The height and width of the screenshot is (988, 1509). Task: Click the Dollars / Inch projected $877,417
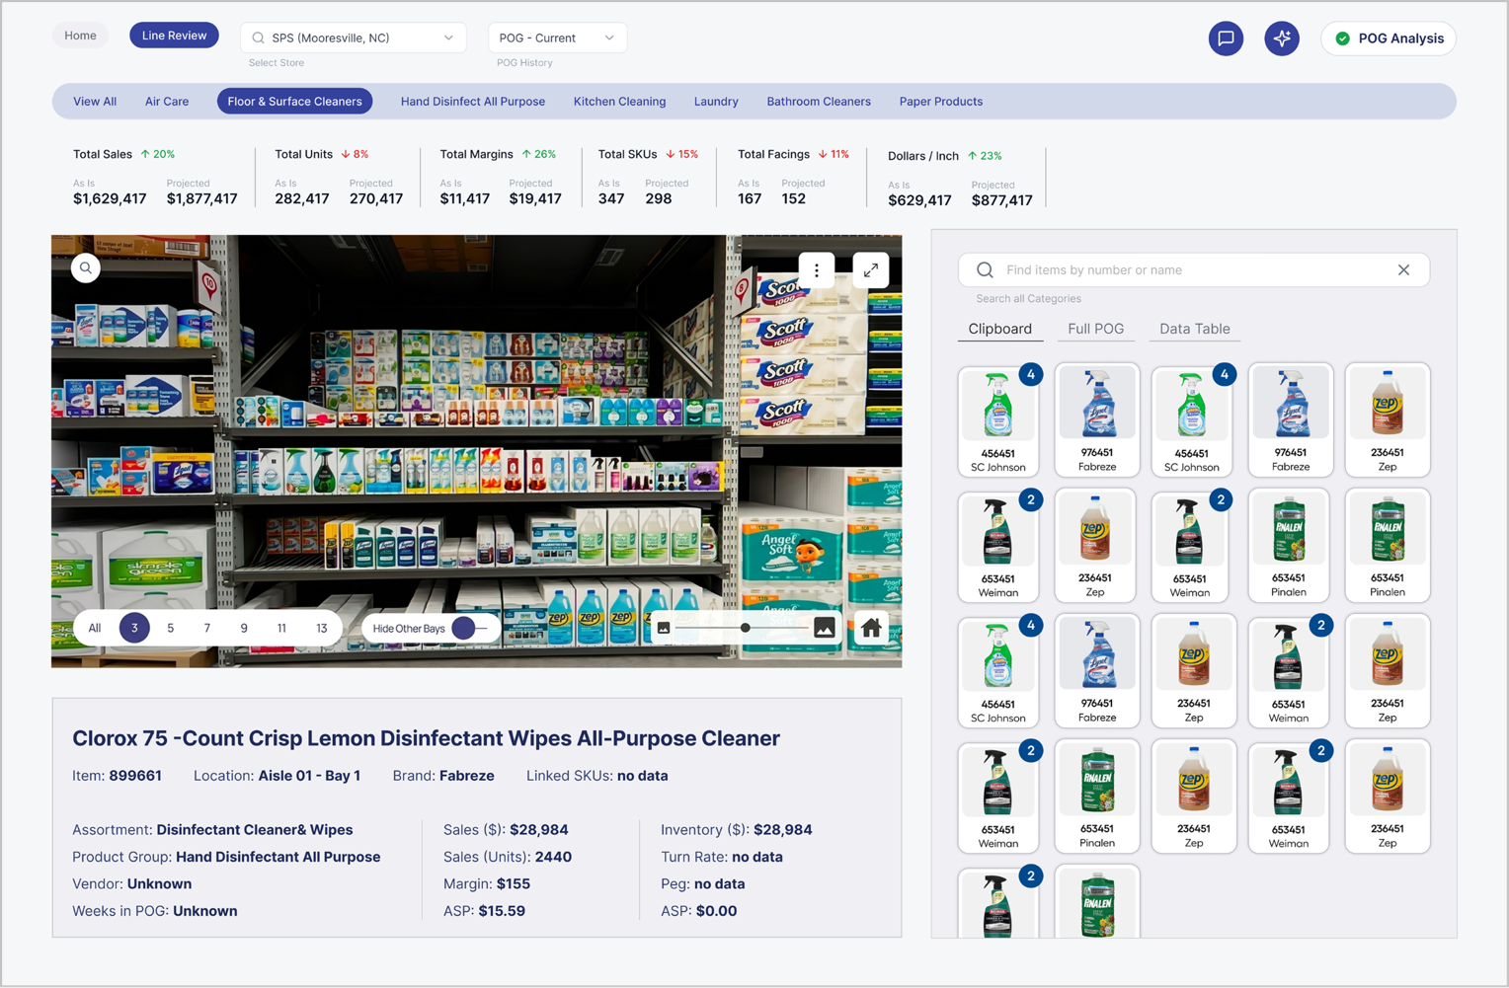1001,200
